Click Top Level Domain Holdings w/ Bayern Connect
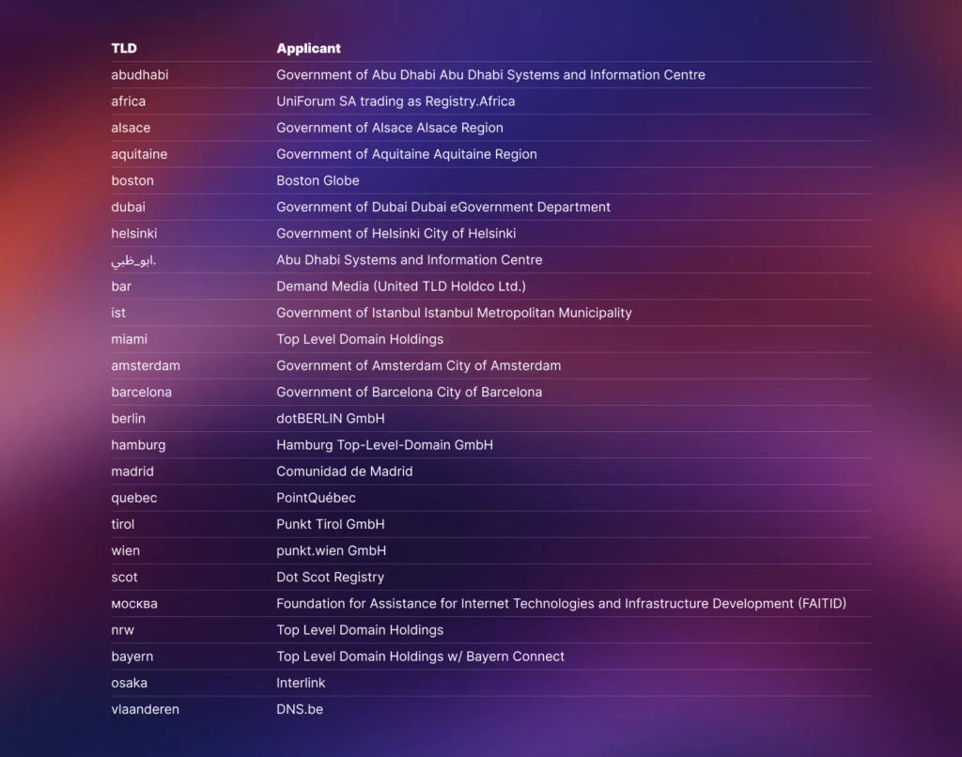 click(420, 657)
